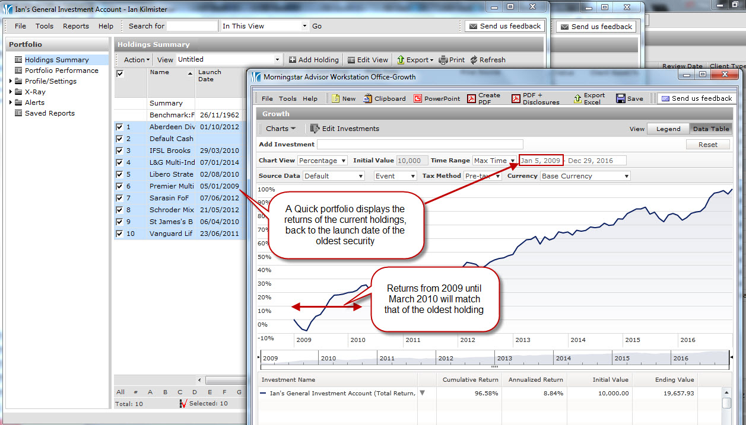
Task: Copy chart with Clipboard icon
Action: point(368,99)
